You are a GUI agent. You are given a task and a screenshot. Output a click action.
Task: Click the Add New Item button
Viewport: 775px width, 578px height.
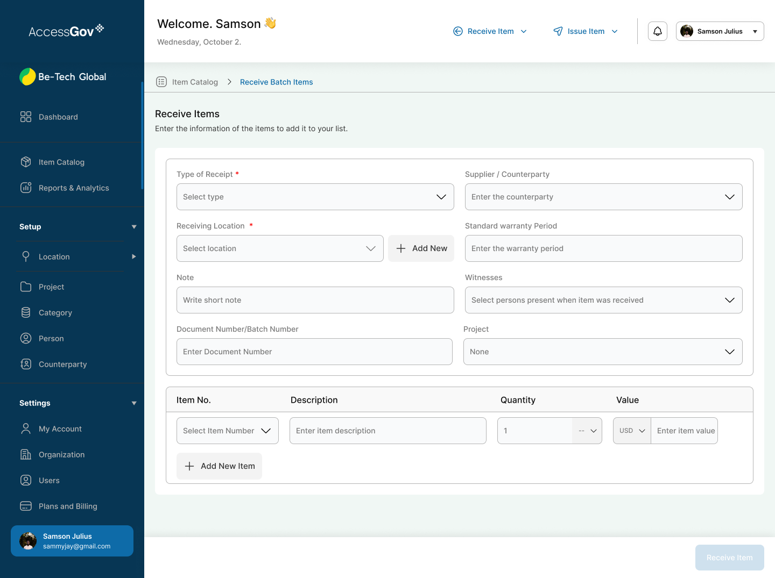[x=219, y=466]
